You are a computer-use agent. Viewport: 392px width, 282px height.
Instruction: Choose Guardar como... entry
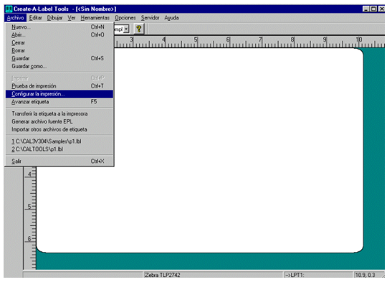coord(59,66)
